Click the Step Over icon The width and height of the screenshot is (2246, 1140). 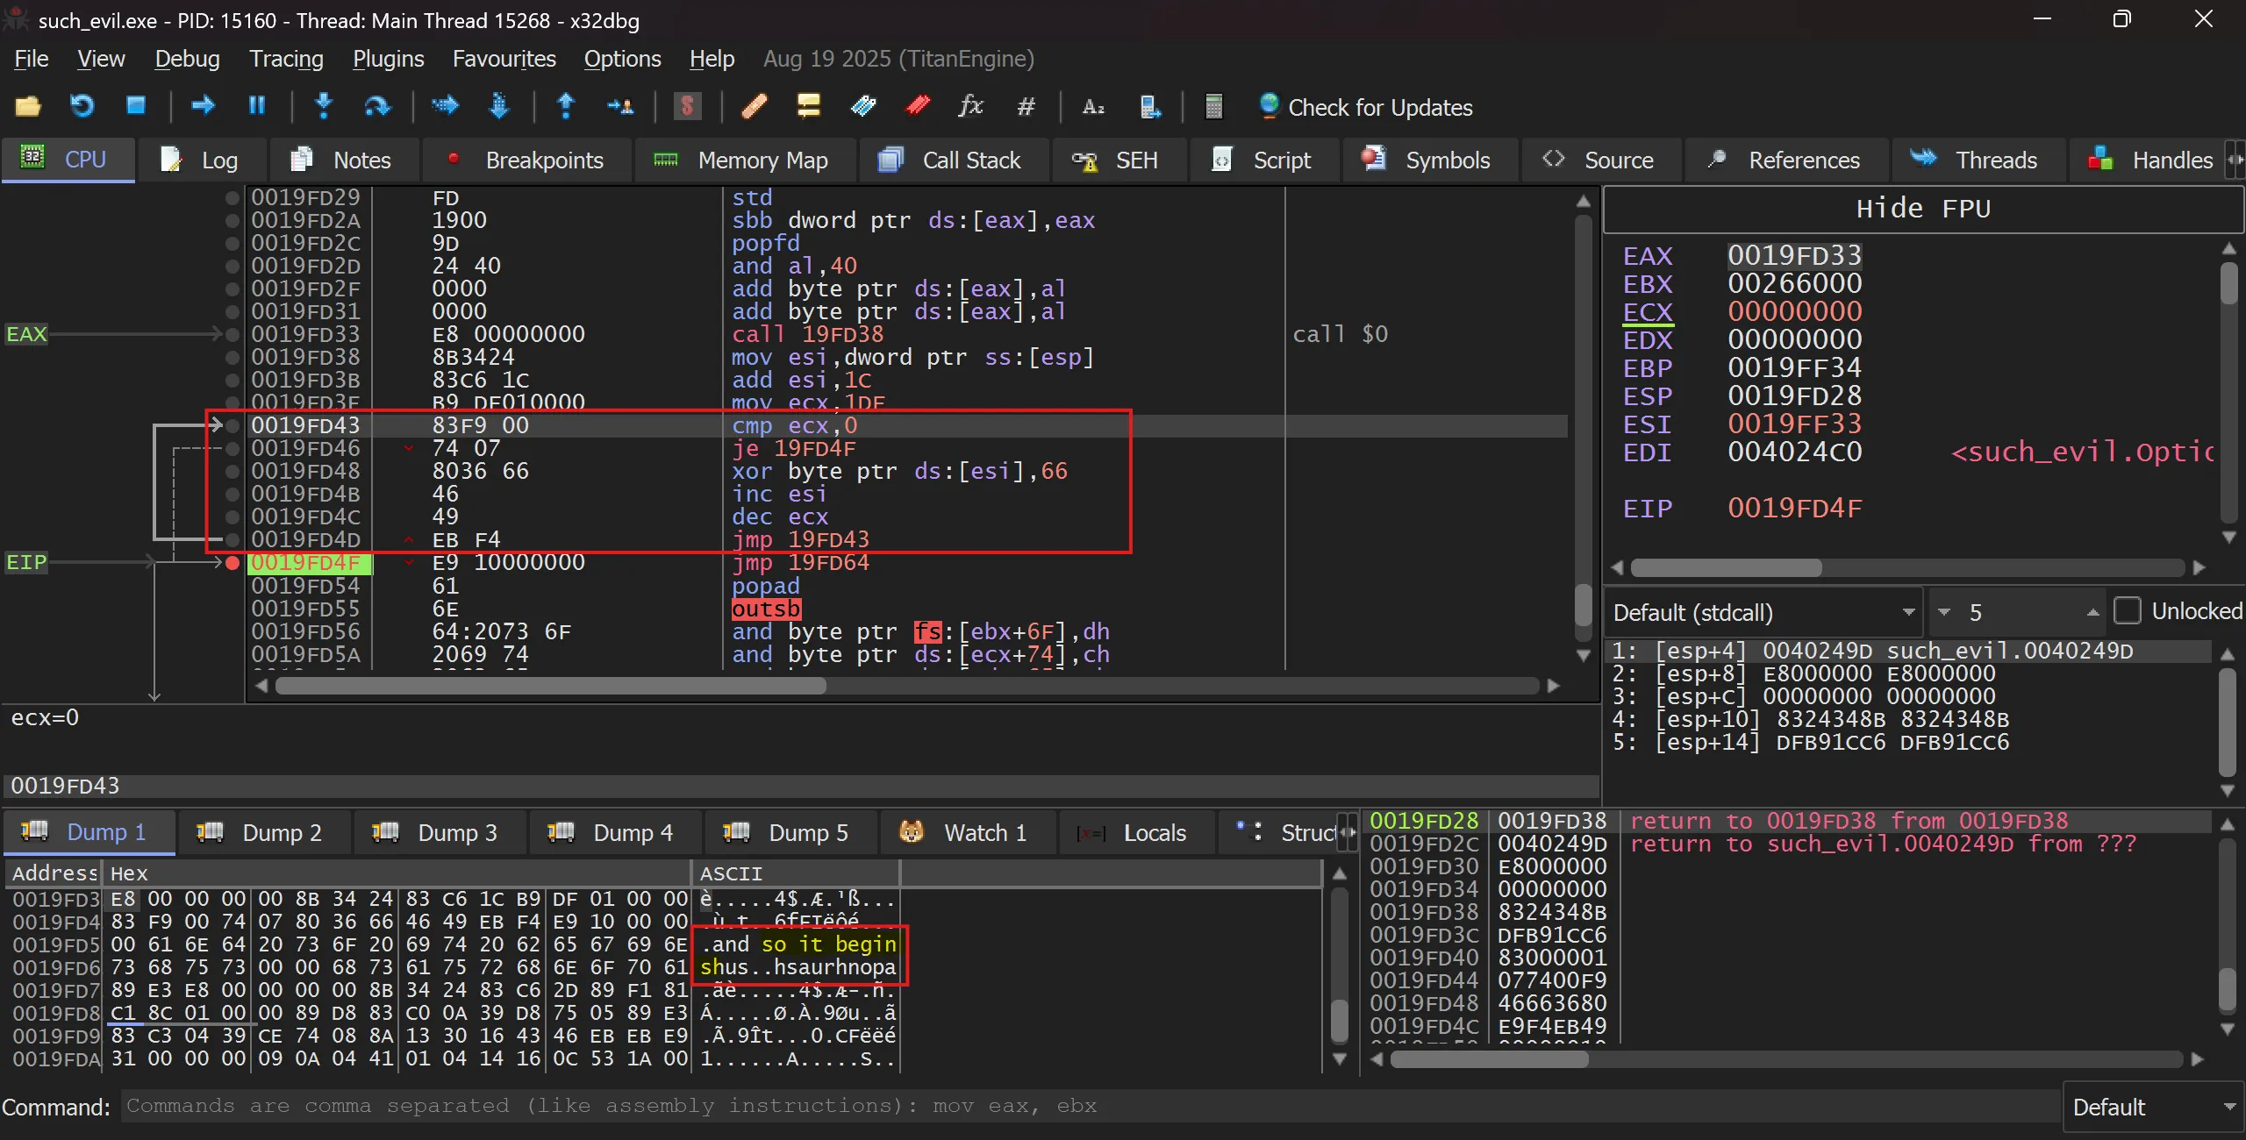click(x=377, y=106)
